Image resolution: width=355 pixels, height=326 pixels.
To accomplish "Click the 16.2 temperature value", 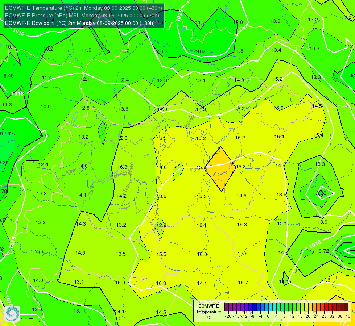I will pos(240,138).
